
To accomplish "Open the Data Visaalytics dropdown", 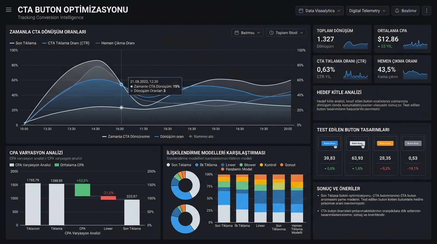I will point(319,11).
